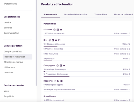Click the TikTok icon beside Campagnes
This screenshot has height=102, width=134.
coord(61,65)
